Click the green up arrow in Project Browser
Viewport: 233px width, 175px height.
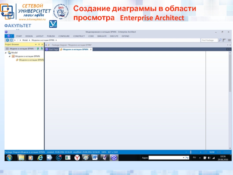38,49
